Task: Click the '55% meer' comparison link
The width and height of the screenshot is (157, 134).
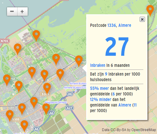Action: (x=99, y=88)
